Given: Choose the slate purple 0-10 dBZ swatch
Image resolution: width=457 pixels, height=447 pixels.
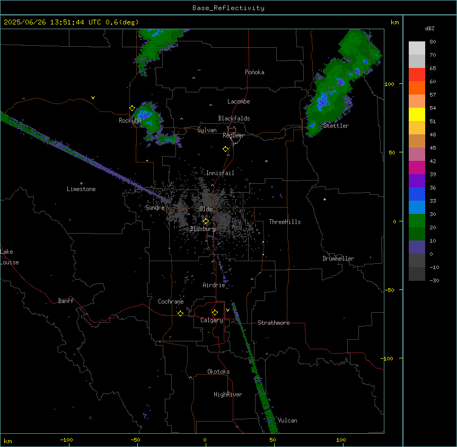Looking at the screenshot, I should 417,247.
